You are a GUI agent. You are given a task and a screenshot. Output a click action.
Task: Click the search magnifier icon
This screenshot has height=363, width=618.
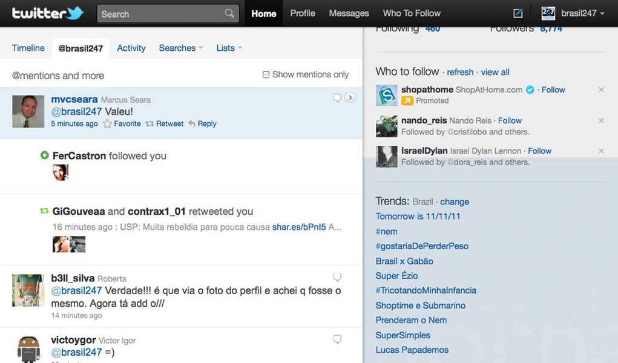coord(229,13)
